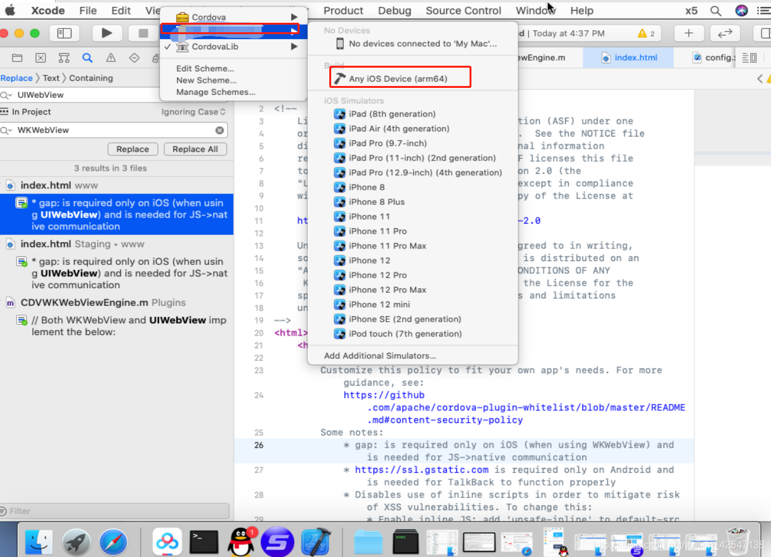
Task: Open Launchpad from the Dock
Action: click(x=76, y=541)
